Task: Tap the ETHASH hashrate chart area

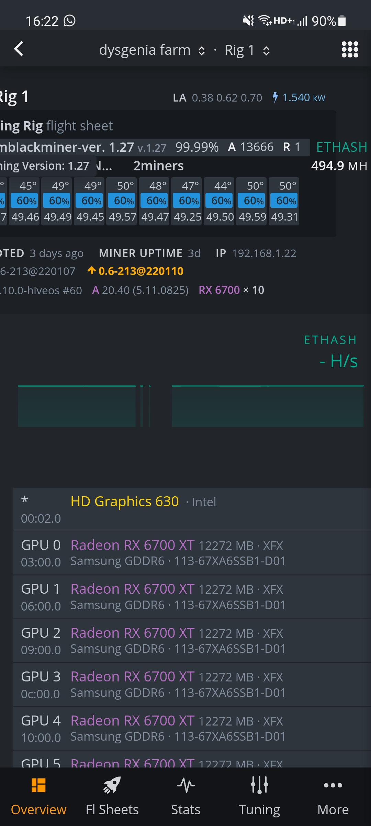Action: 185,406
